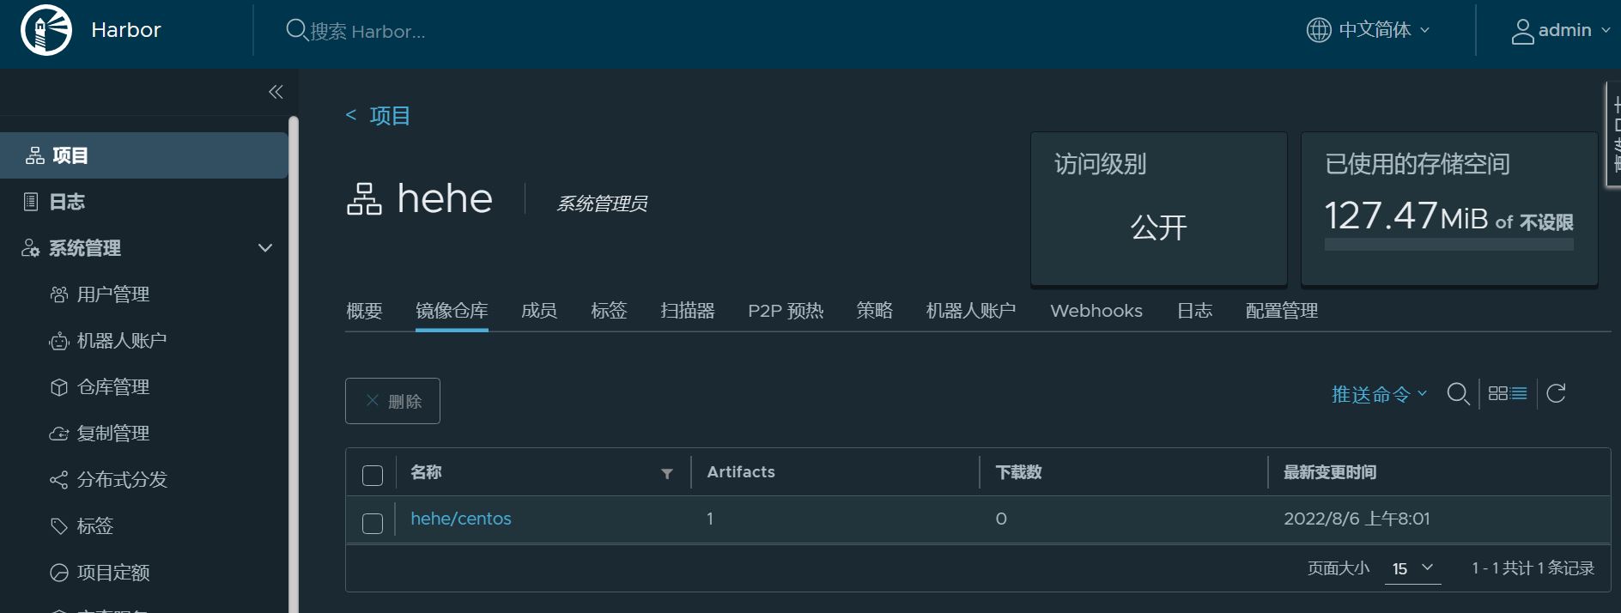The height and width of the screenshot is (613, 1621).
Task: Click the 标签 tag icon in sidebar
Action: tap(59, 526)
